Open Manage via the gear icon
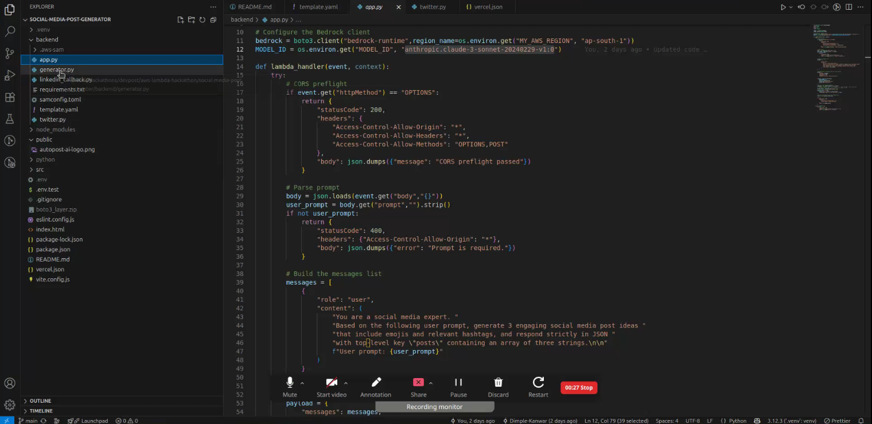The width and height of the screenshot is (872, 424). tap(9, 404)
